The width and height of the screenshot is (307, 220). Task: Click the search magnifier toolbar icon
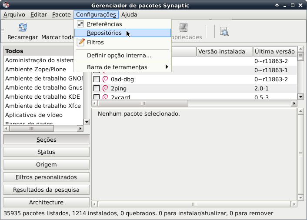pyautogui.click(x=224, y=31)
